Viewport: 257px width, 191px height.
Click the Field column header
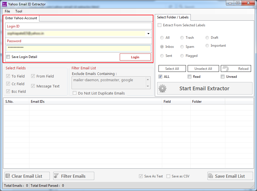[x=176, y=102]
